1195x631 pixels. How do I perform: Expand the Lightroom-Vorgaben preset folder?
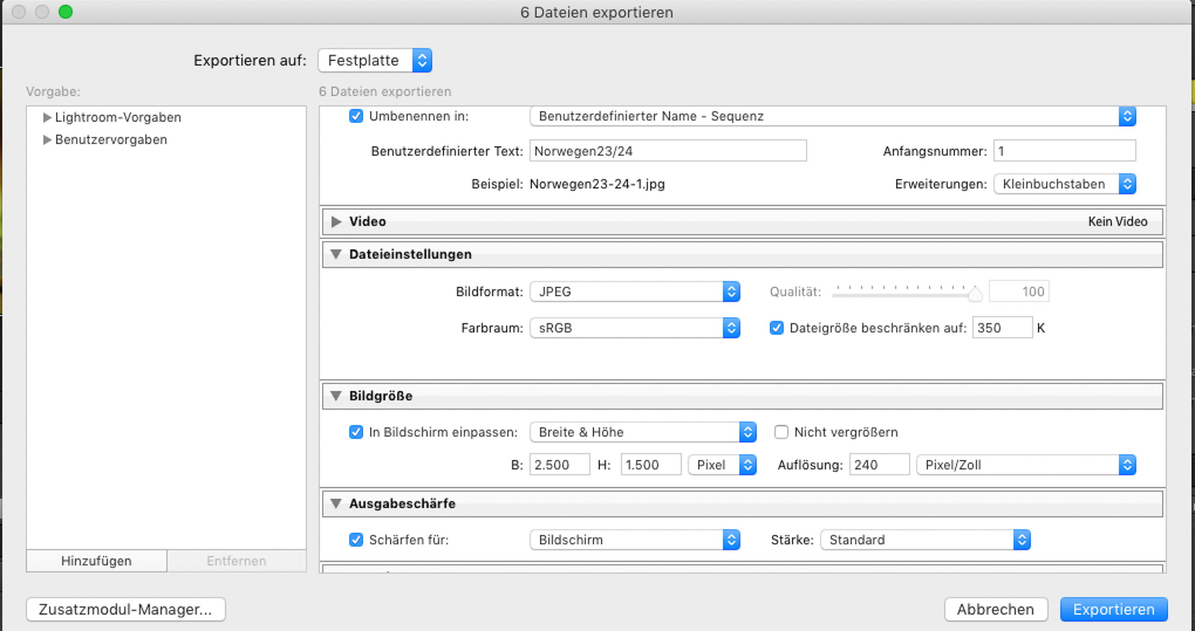[x=47, y=118]
